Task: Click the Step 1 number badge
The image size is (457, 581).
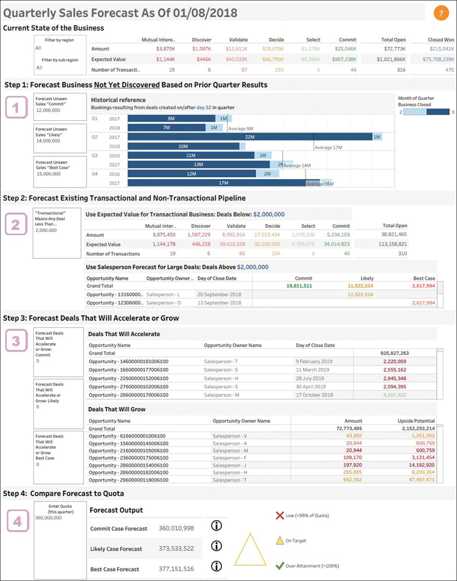Action: pyautogui.click(x=16, y=107)
